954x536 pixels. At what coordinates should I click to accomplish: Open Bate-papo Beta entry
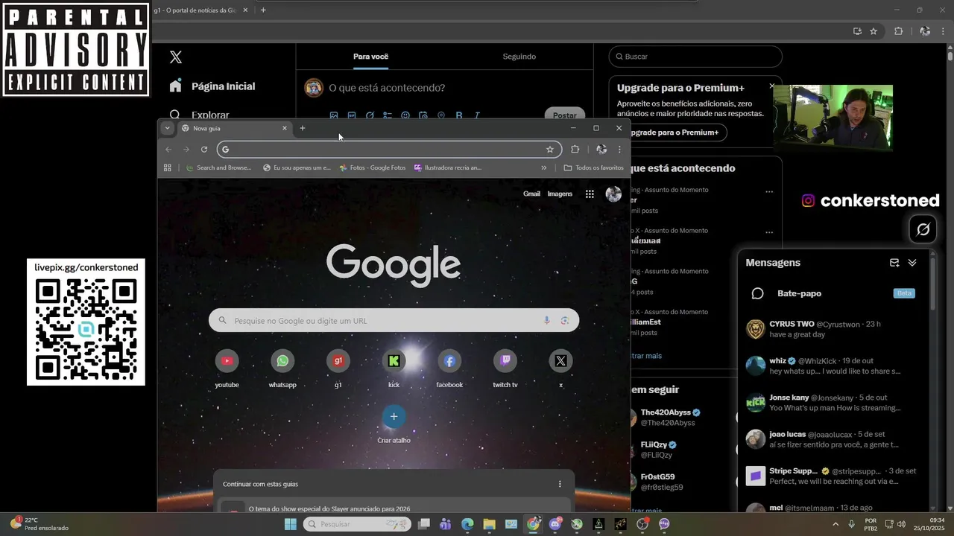click(x=835, y=293)
